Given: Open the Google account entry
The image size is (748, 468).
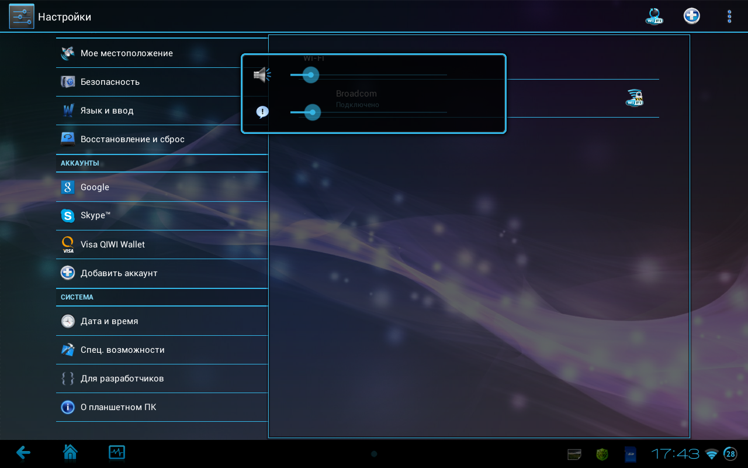Looking at the screenshot, I should tap(95, 187).
